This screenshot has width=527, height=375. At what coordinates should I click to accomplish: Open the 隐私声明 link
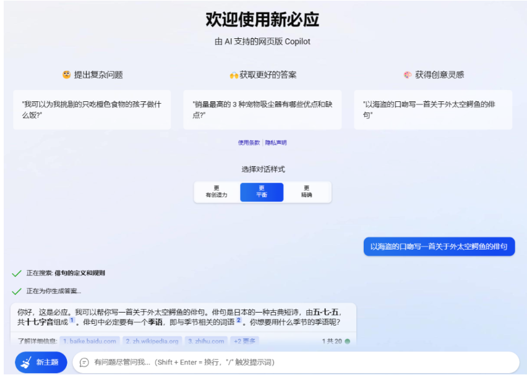(276, 143)
